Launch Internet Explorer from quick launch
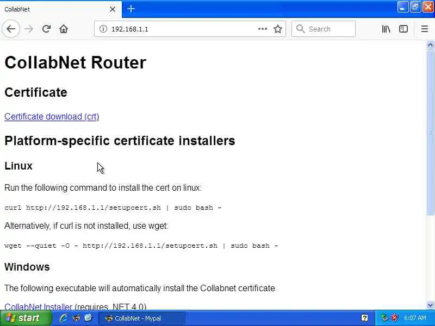 click(64, 318)
